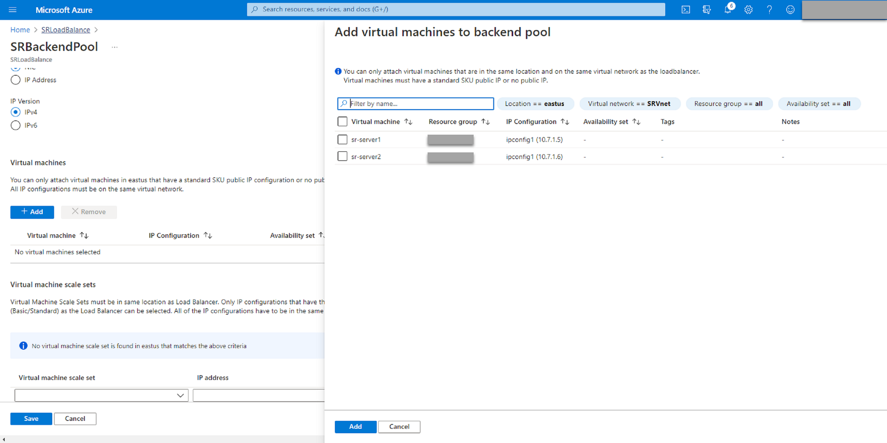The width and height of the screenshot is (887, 443).
Task: Check the sr-server2 virtual machine checkbox
Action: point(342,156)
